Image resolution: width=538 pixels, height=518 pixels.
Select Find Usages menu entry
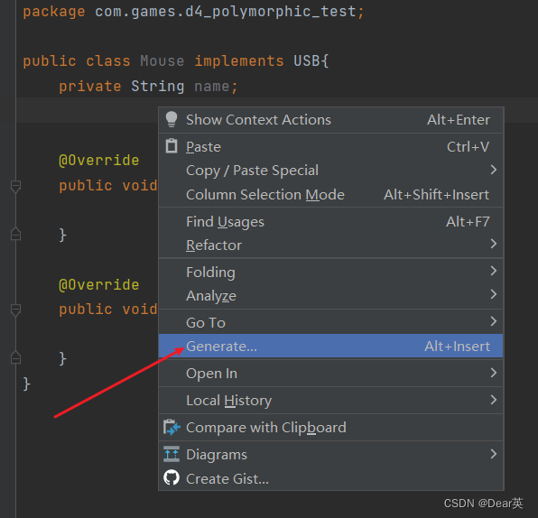(330, 222)
